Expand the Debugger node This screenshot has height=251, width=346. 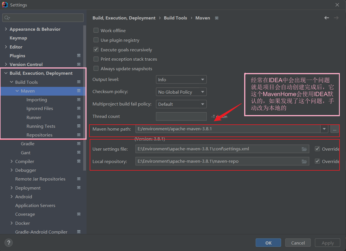(x=12, y=170)
